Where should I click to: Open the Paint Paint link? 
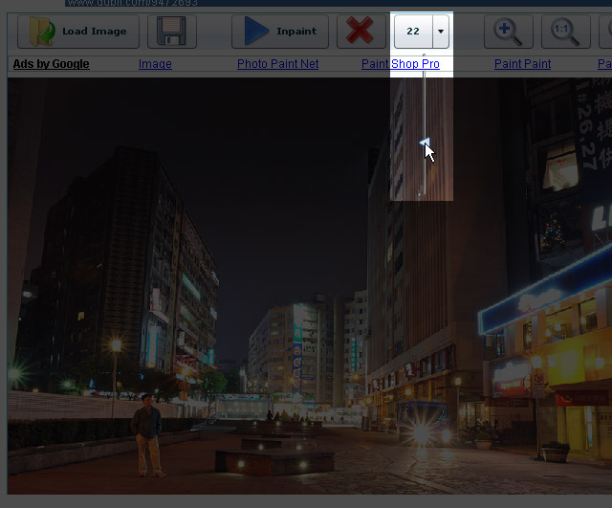pyautogui.click(x=523, y=64)
